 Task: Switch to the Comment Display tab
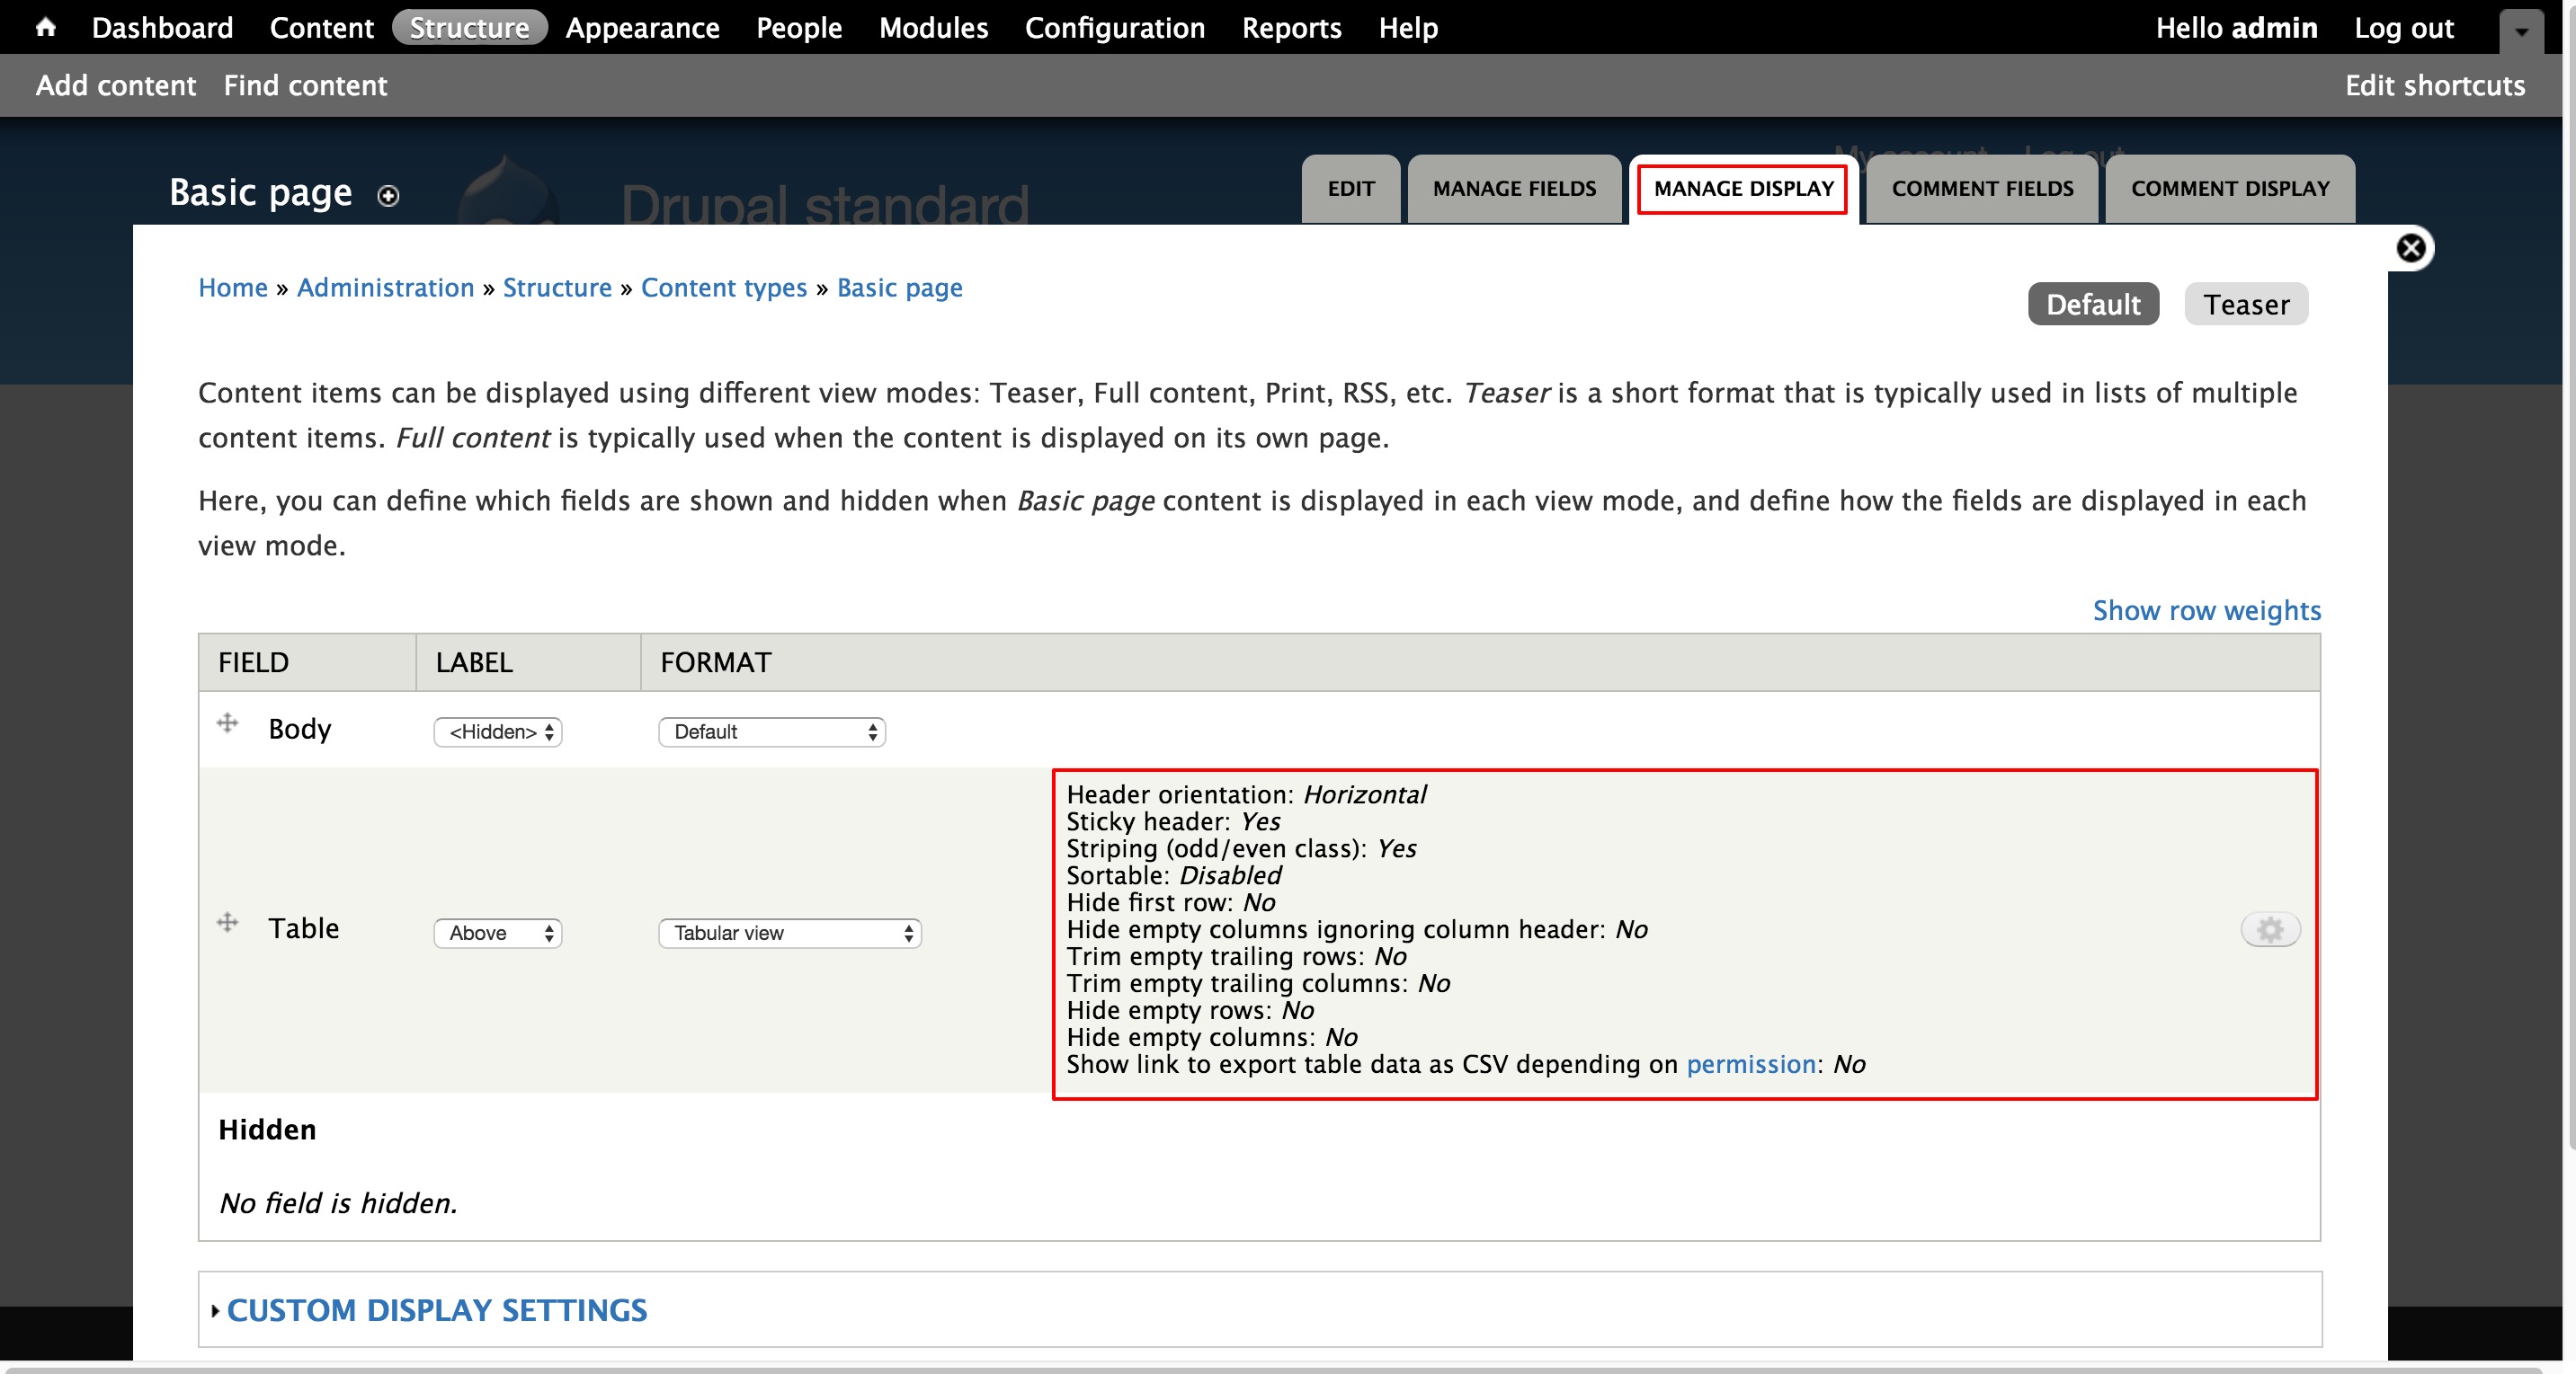(2229, 188)
